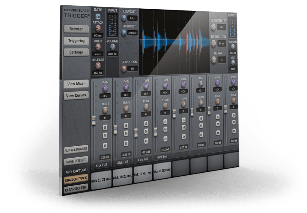The width and height of the screenshot is (307, 213).
Task: Click the Retrigger knob
Action: point(213,44)
